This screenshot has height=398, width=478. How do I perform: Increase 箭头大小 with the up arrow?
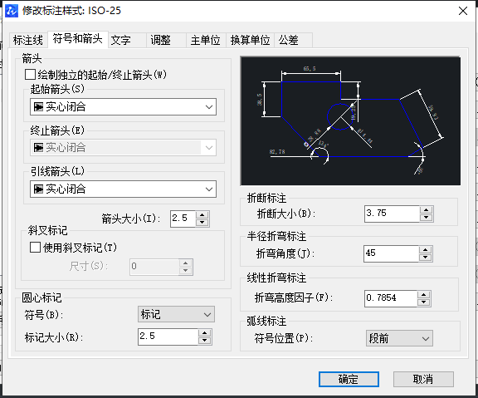(202, 215)
